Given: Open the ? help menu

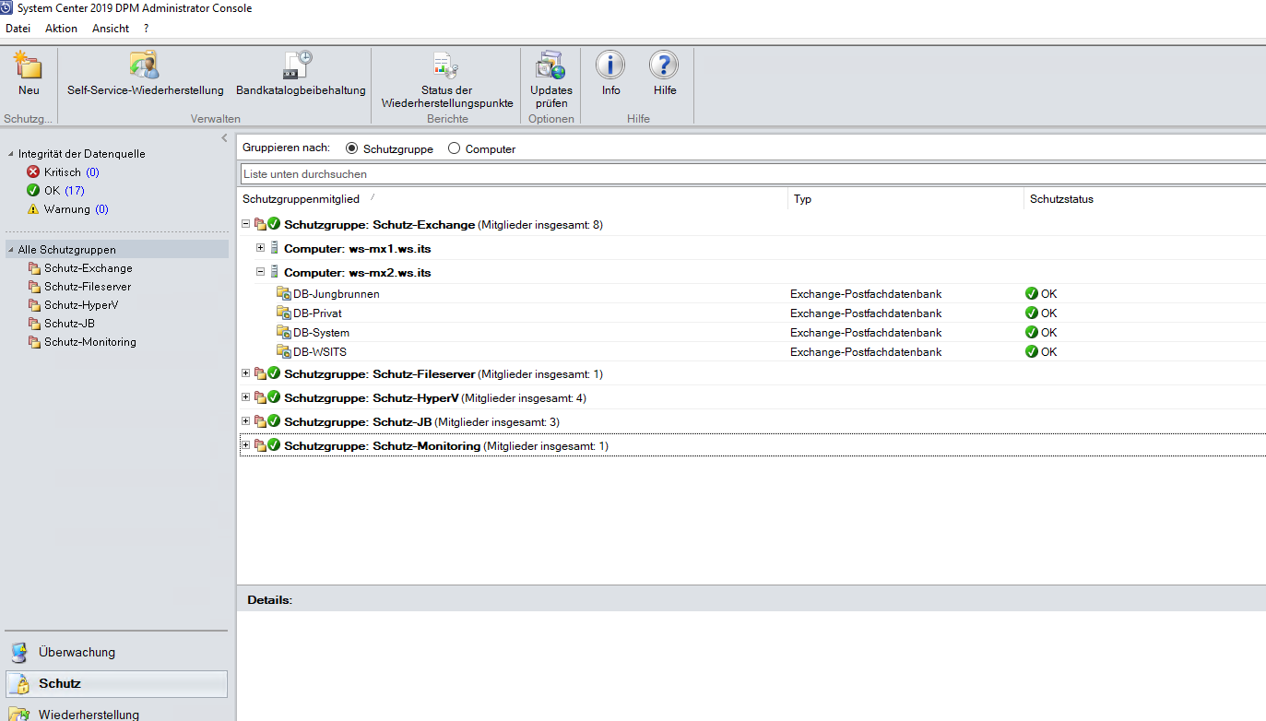Looking at the screenshot, I should 146,29.
